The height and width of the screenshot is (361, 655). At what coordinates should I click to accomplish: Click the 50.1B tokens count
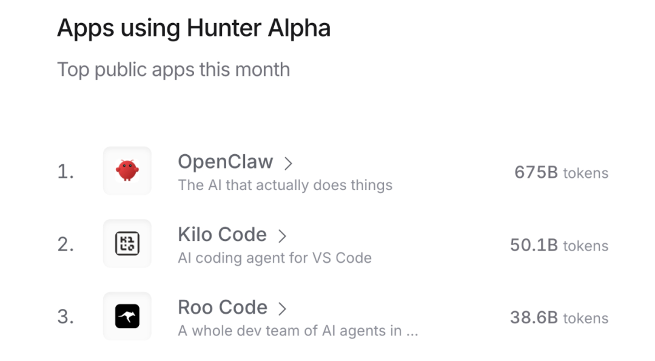[x=559, y=246]
